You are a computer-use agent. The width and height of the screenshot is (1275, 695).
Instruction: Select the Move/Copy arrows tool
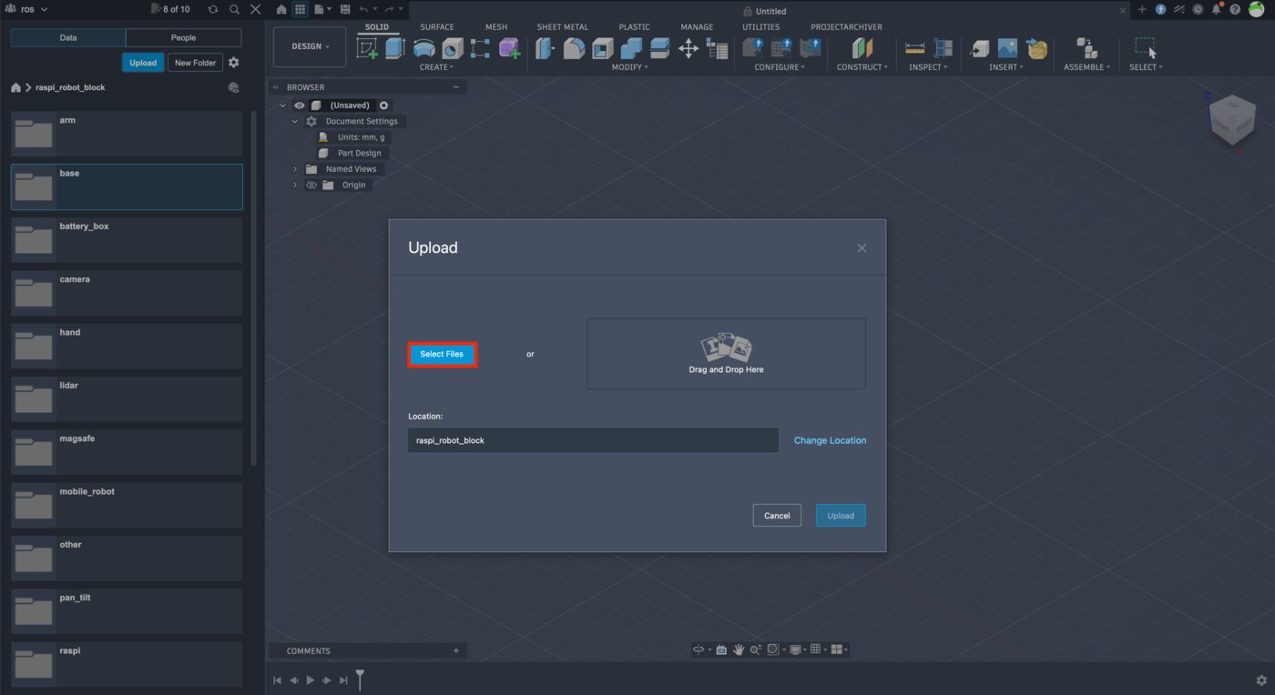[x=688, y=48]
